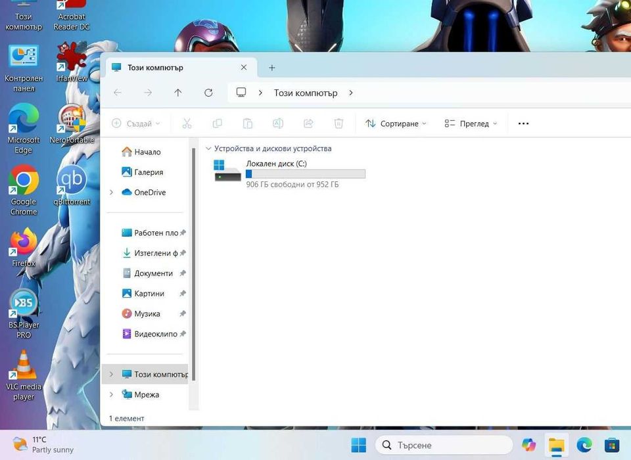
Task: Open Microsoft Edge from the taskbar
Action: 584,445
